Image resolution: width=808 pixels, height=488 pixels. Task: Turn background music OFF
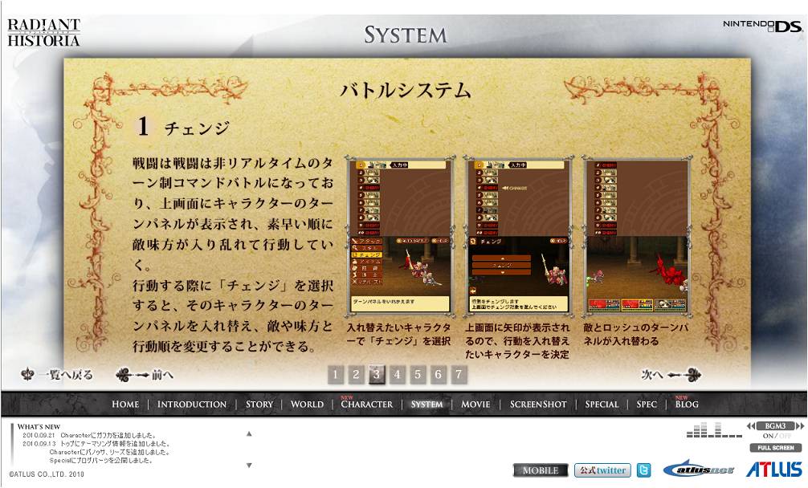(x=785, y=436)
